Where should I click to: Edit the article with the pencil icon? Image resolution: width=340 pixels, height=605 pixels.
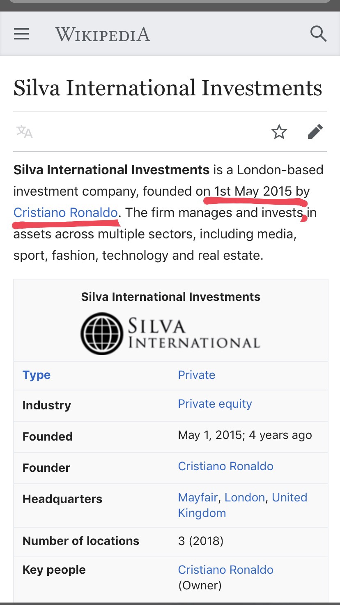point(315,132)
